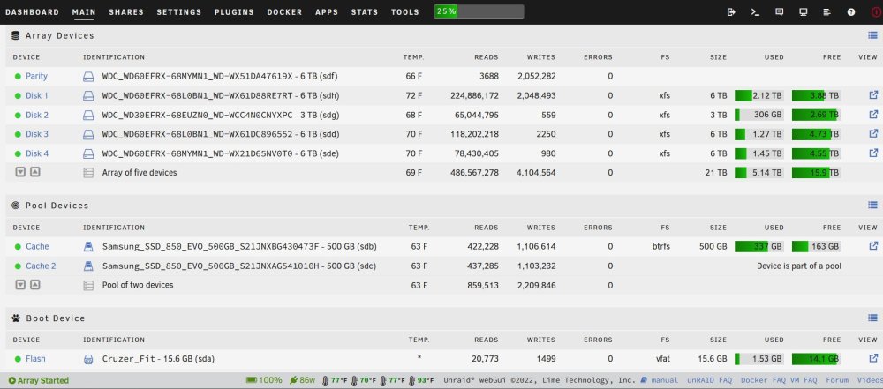The height and width of the screenshot is (389, 883).
Task: Open the system log icon in top bar
Action: tap(827, 11)
